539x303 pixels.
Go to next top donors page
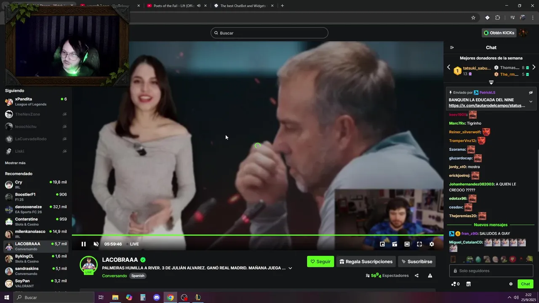(x=534, y=67)
